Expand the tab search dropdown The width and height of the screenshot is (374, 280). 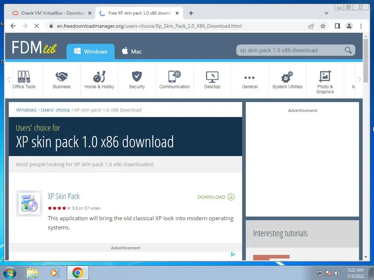(x=327, y=13)
